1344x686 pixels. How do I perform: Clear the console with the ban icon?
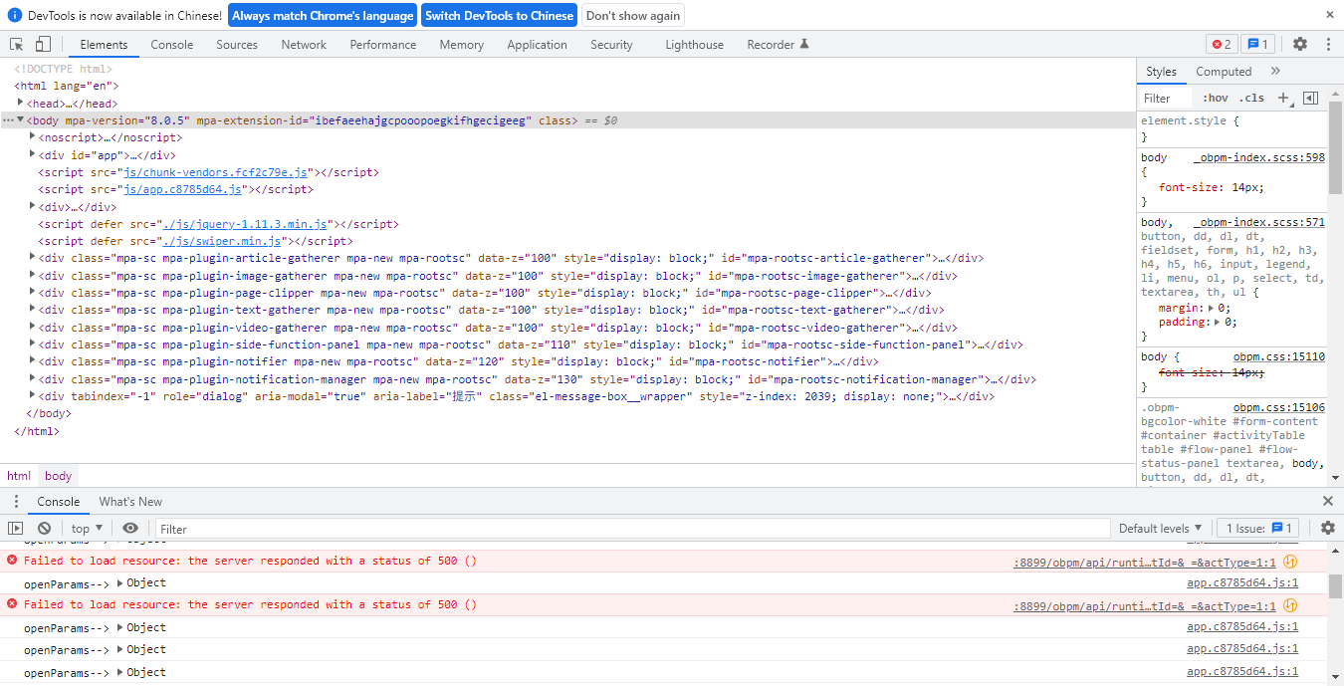[x=44, y=529]
